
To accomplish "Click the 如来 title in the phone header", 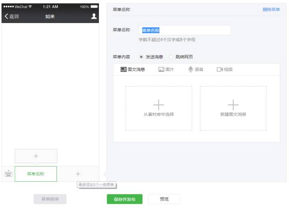I will (x=50, y=16).
